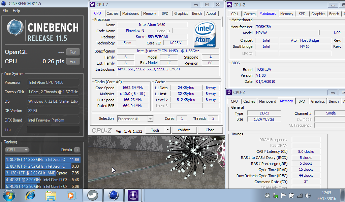Image resolution: width=345 pixels, height=202 pixels.
Task: Click the motherboard Model field NPVAA
Action: click(287, 33)
